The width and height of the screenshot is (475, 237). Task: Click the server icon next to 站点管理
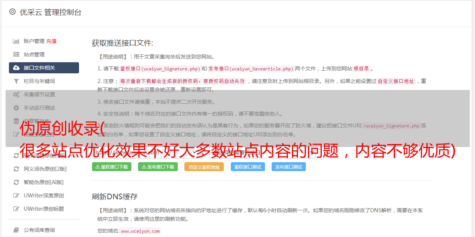(x=16, y=54)
